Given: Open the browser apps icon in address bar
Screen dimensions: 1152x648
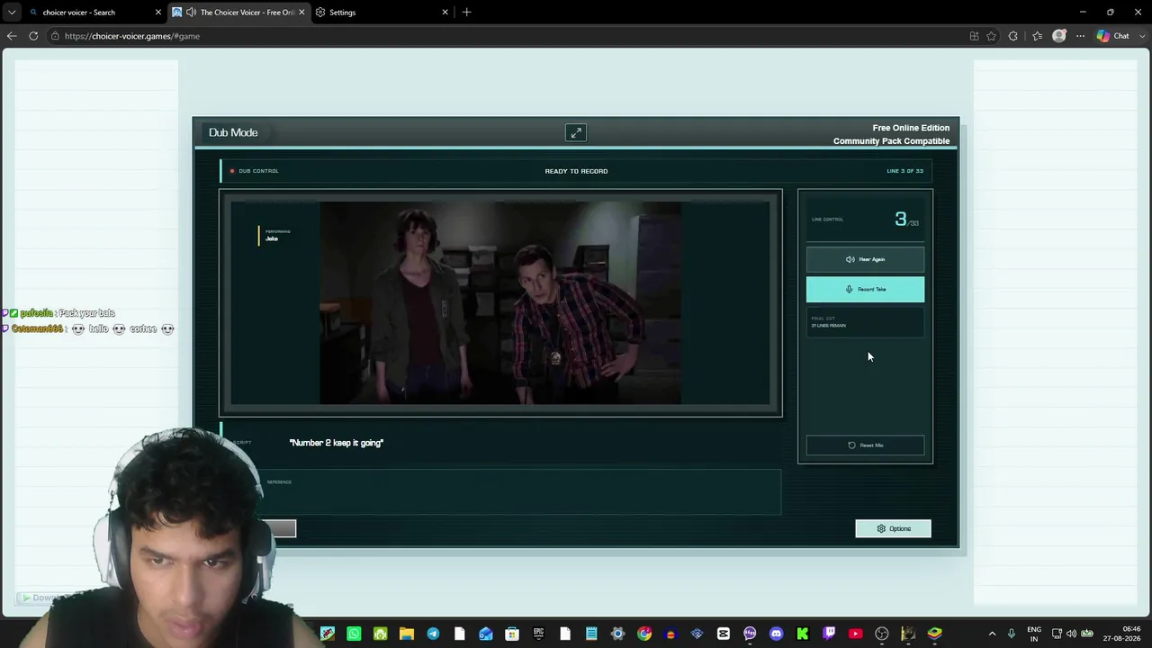Looking at the screenshot, I should 974,36.
